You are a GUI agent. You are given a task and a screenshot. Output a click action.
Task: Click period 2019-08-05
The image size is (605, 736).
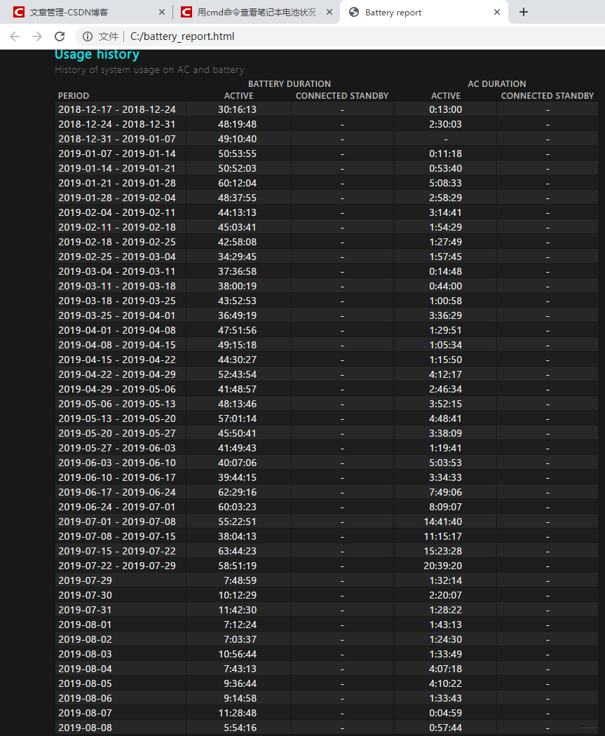(85, 684)
